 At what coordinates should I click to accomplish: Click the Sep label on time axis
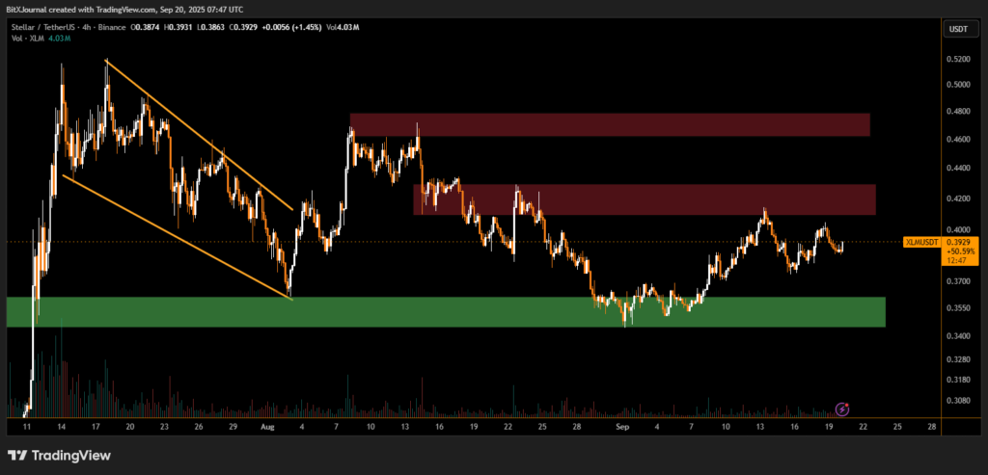[623, 425]
